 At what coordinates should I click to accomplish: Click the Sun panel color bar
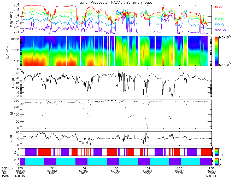pos(216,162)
